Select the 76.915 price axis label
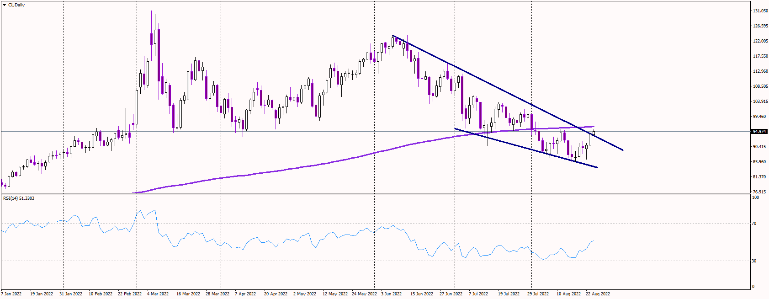Viewport: 769px width, 299px height. click(759, 192)
